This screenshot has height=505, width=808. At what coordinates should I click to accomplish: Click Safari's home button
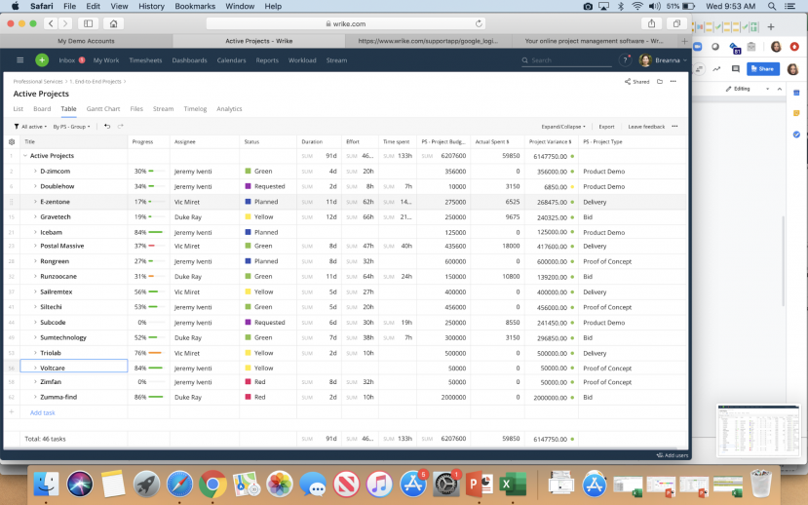click(x=113, y=23)
